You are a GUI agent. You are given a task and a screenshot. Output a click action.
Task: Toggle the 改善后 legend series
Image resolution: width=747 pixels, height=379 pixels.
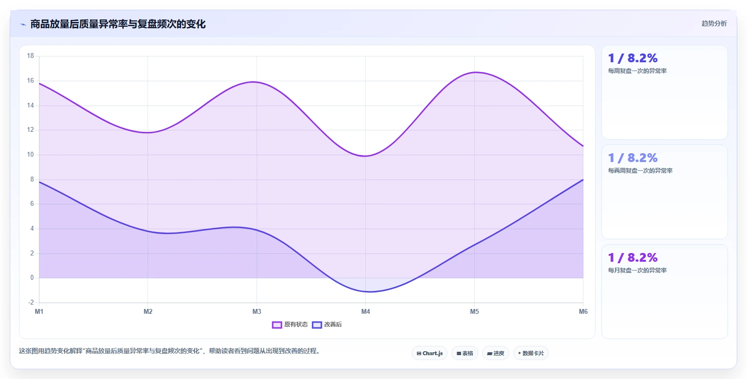point(327,325)
